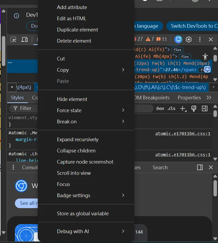The width and height of the screenshot is (218, 243).
Task: Toggle the flex badge after Ai(fs)
Action: tap(177, 50)
